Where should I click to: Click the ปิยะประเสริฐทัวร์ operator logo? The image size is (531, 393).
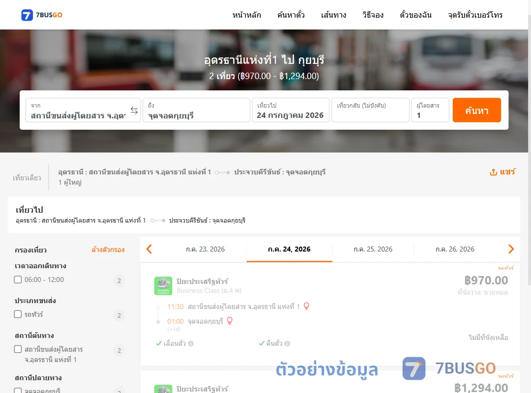coord(163,286)
